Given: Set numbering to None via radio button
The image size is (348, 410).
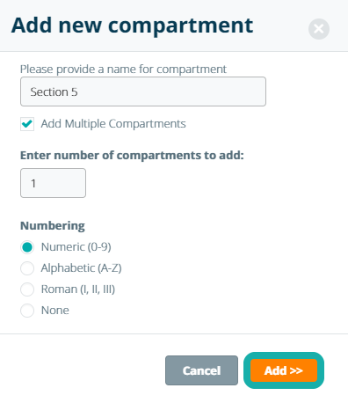Looking at the screenshot, I should (27, 311).
